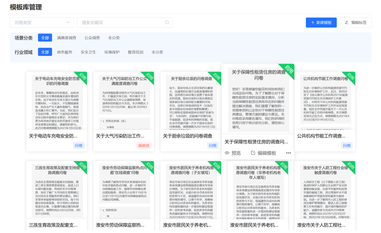Open the 关于保障性租赁住房 template thumbnail

pyautogui.click(x=258, y=99)
